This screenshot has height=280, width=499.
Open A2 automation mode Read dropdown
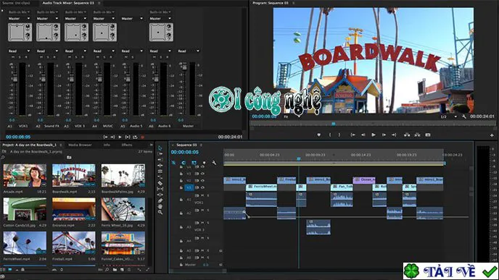[x=47, y=51]
